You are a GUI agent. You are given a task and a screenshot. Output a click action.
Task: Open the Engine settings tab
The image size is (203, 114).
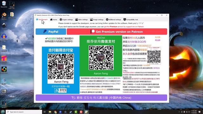coord(66,20)
